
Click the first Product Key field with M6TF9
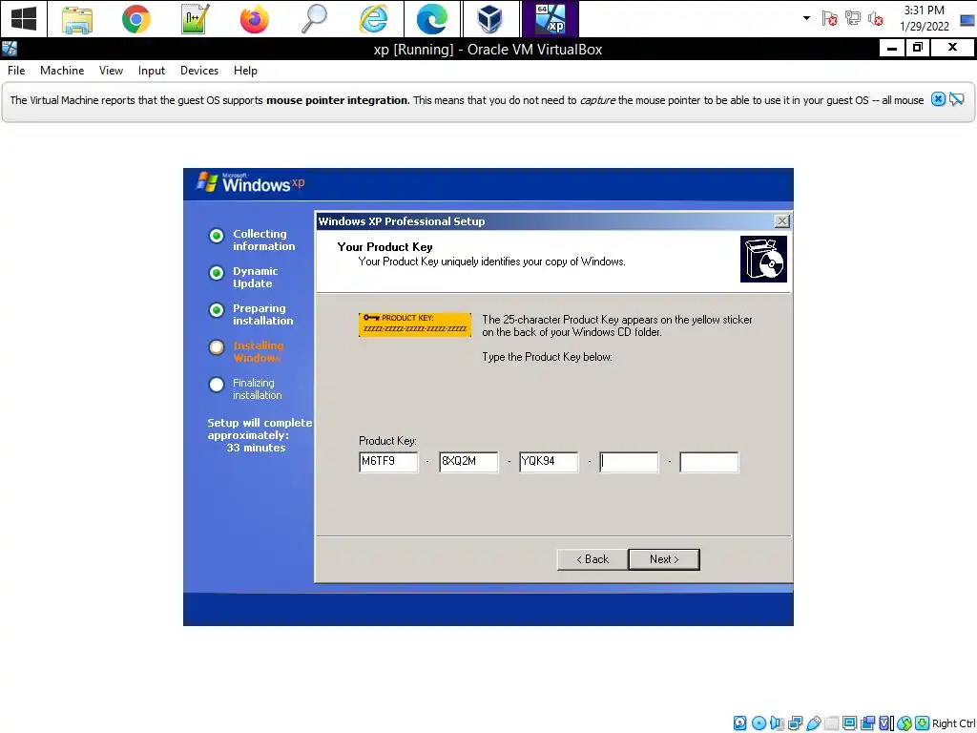[388, 462]
